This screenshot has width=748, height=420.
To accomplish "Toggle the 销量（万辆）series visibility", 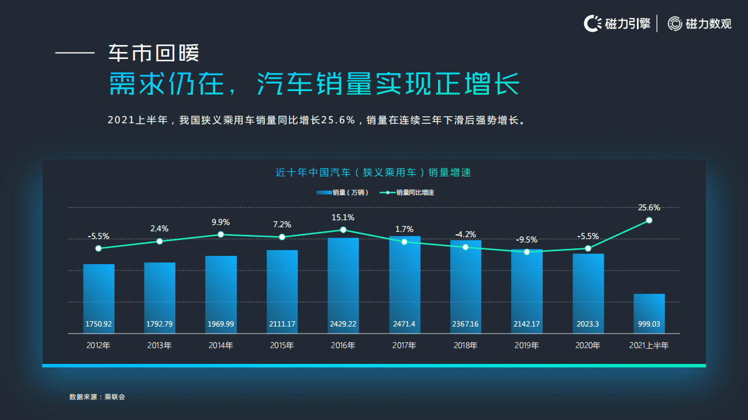I will click(x=341, y=192).
